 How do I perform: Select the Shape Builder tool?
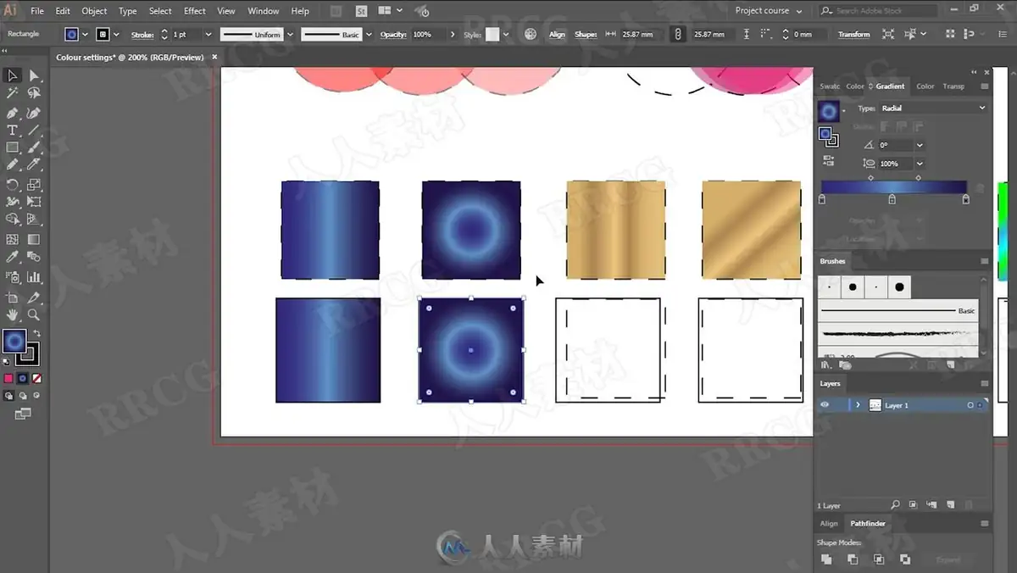click(x=13, y=220)
